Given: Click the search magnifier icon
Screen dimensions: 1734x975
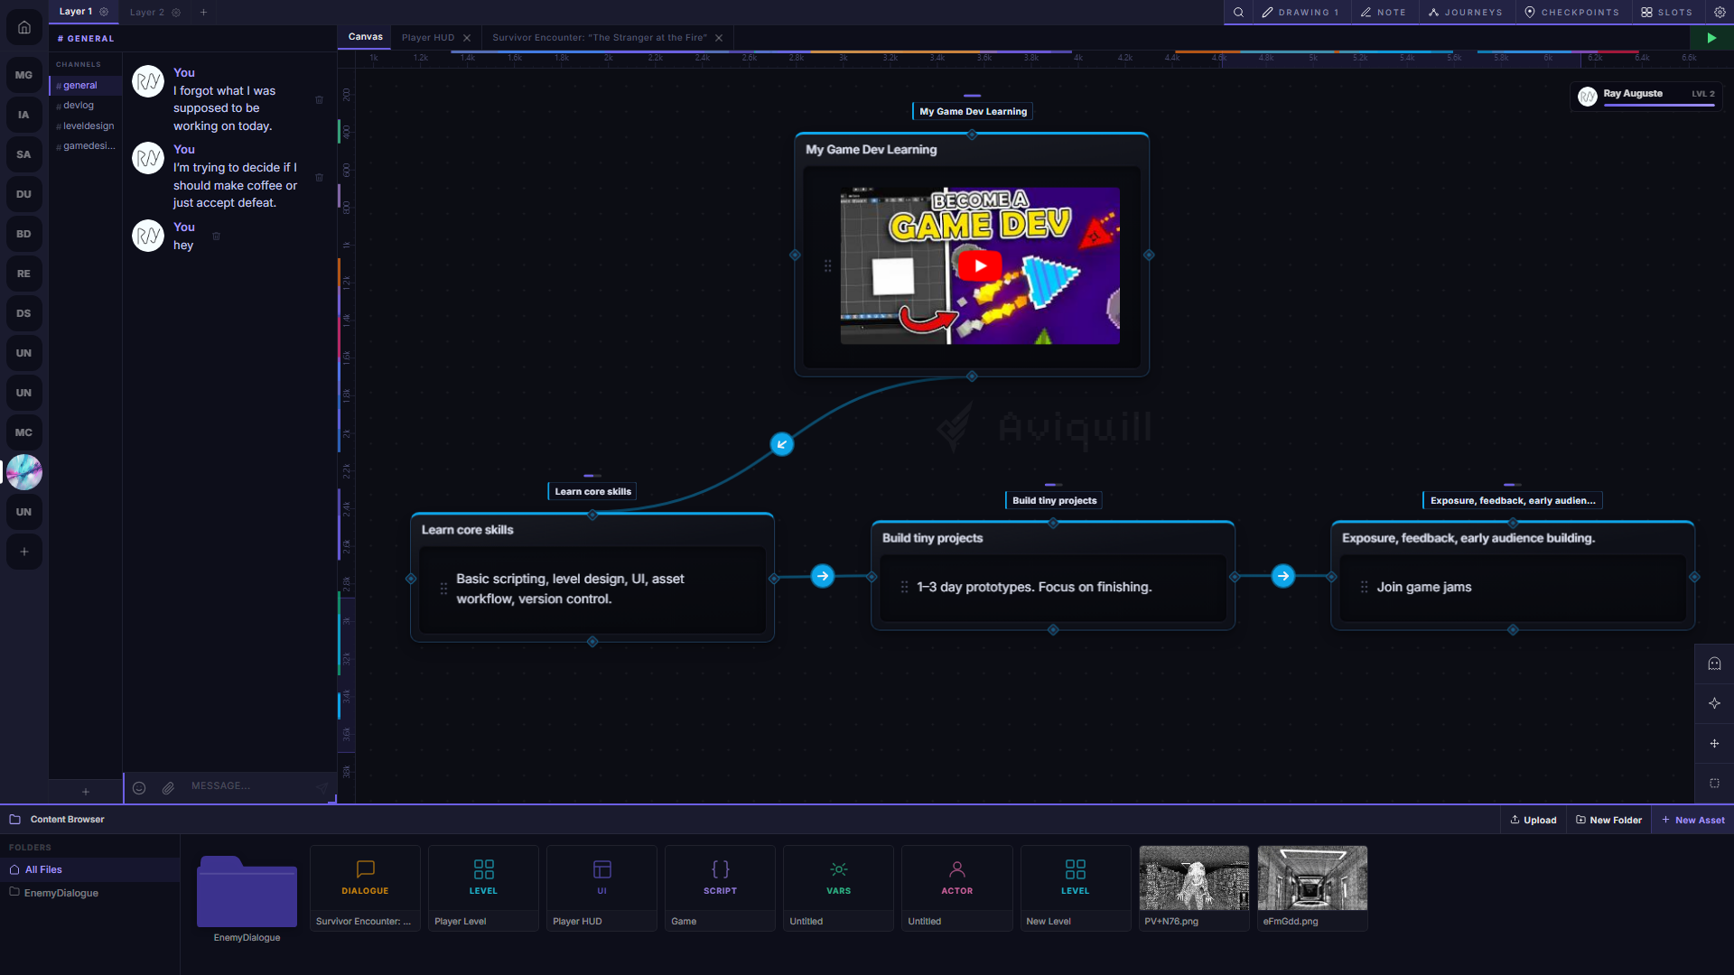Looking at the screenshot, I should coord(1238,13).
